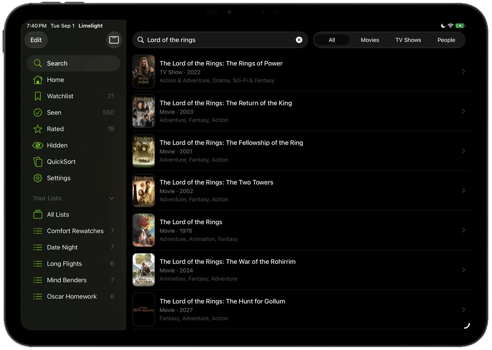Screen dimensions: 492x350
Task: Tap The Rings of Power poster thumbnail
Action: click(x=143, y=71)
